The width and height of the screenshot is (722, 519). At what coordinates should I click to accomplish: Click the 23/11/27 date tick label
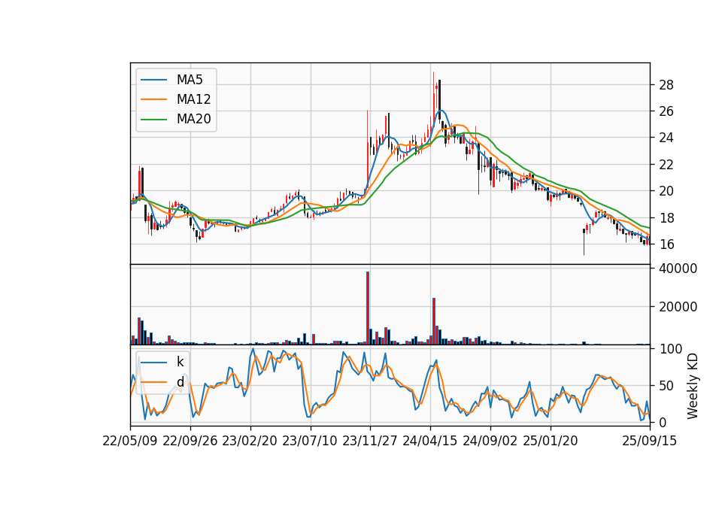coord(370,442)
